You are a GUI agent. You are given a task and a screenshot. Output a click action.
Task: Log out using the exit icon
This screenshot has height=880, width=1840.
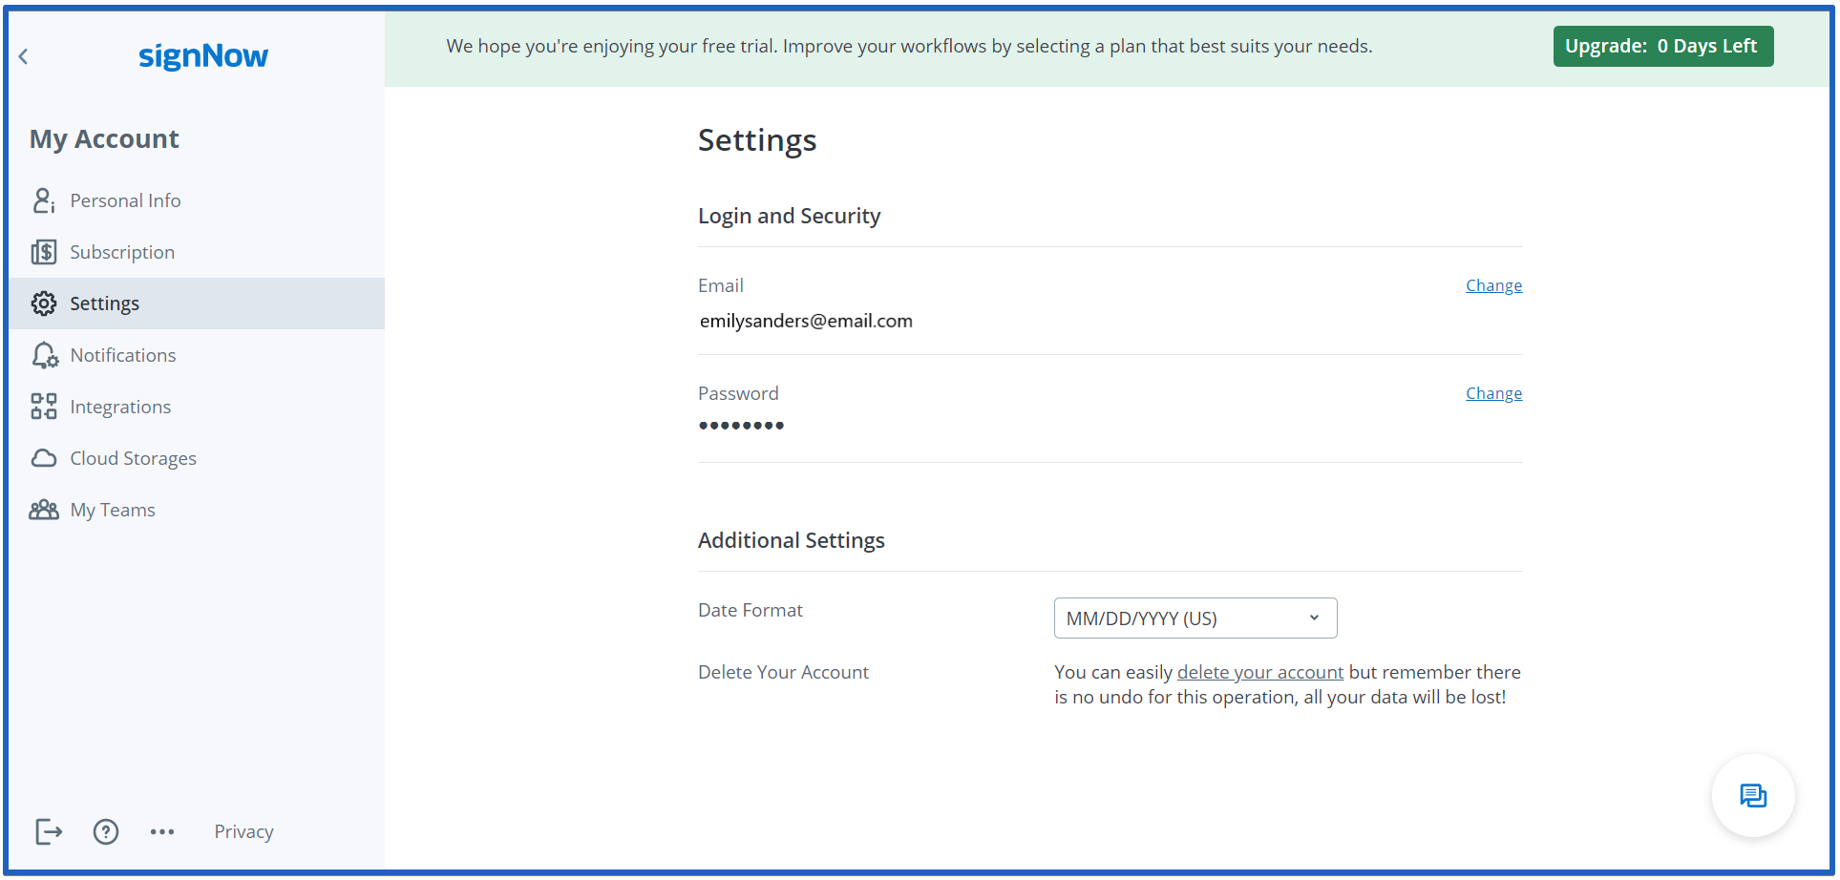pyautogui.click(x=49, y=831)
